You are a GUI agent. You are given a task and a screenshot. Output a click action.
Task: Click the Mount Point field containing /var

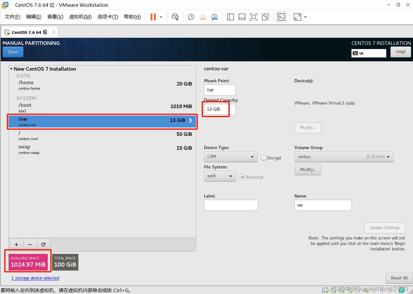[x=220, y=90]
